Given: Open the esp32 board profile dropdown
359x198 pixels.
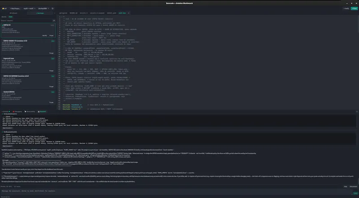Looking at the screenshot, I should tap(29, 8).
